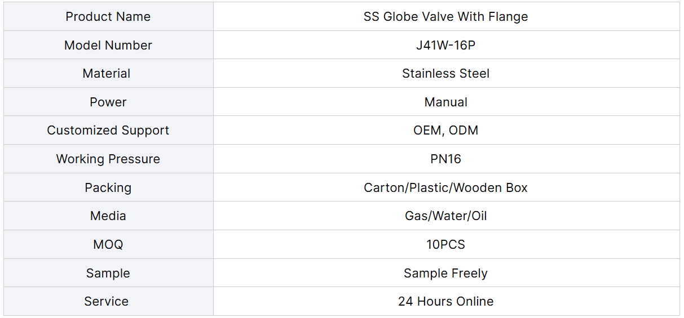The image size is (684, 318).
Task: Click the Customized Support label
Action: coord(108,131)
